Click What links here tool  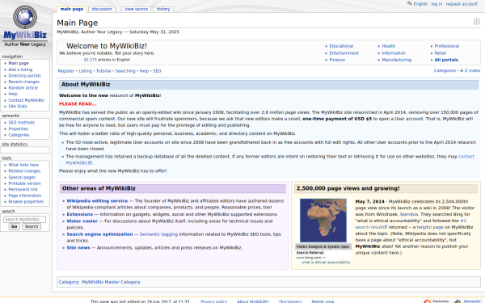click(x=23, y=165)
